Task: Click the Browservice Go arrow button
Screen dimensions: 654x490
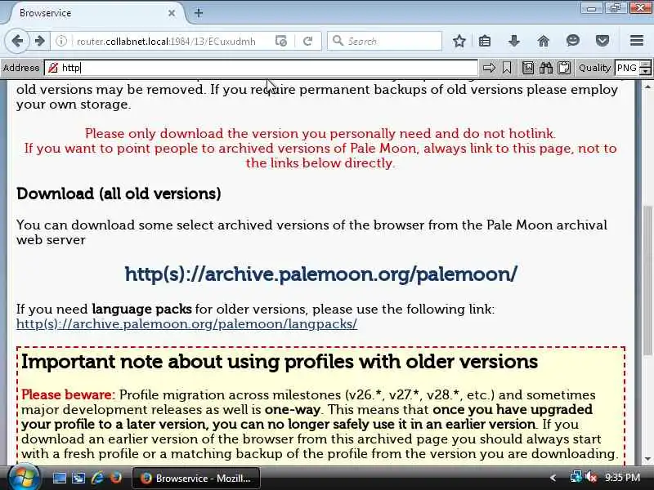Action: pyautogui.click(x=489, y=68)
